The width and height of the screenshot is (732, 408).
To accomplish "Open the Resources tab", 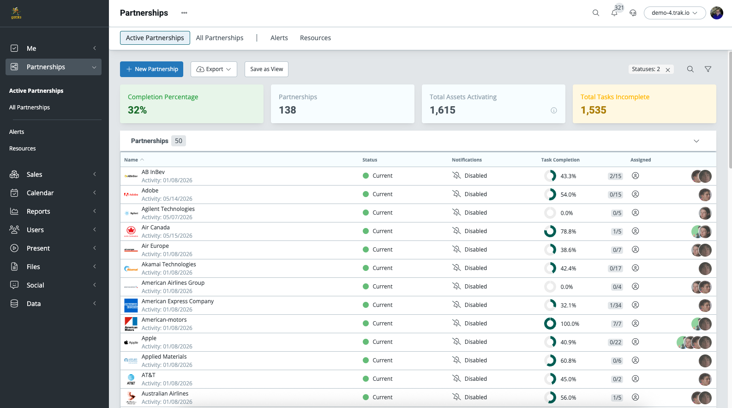I will pyautogui.click(x=315, y=38).
